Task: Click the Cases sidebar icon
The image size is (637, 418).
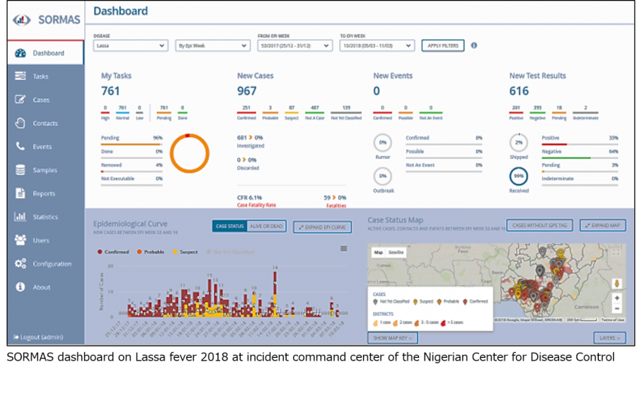Action: [x=21, y=100]
